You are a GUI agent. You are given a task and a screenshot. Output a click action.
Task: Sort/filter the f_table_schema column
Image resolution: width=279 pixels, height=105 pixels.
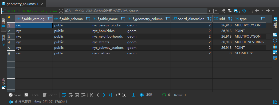(x=88, y=19)
